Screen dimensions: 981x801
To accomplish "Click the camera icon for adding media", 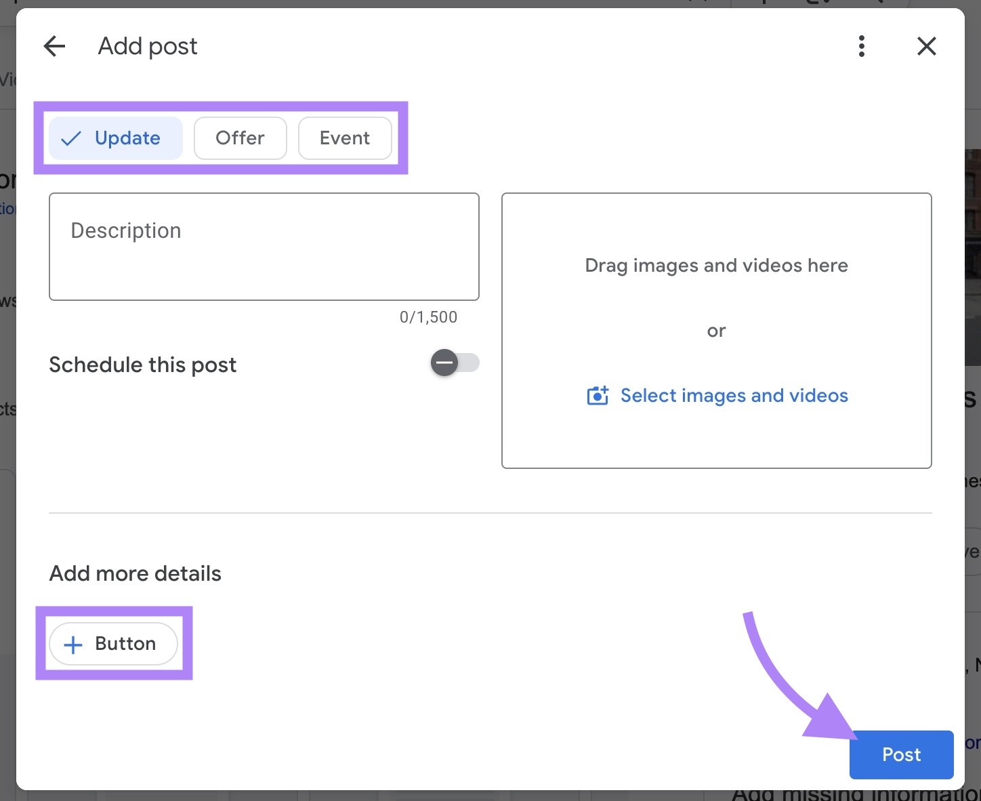I will coord(596,395).
